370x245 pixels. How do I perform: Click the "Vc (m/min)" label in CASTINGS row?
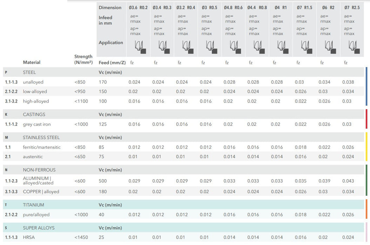click(110, 114)
